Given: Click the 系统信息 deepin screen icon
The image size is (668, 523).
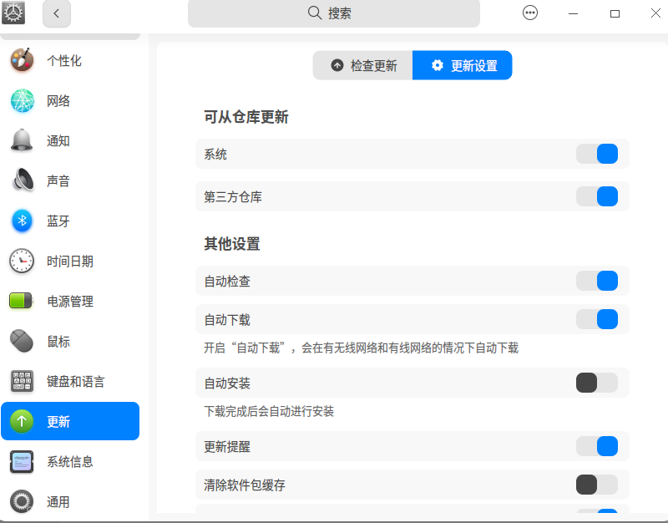Looking at the screenshot, I should [22, 462].
